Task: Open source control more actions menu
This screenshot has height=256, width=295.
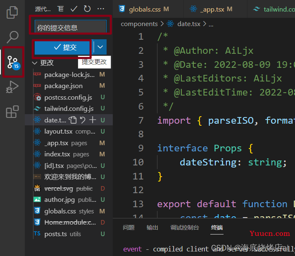Action: click(x=101, y=9)
